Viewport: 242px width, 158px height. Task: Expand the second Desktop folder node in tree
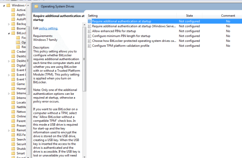tap(9, 61)
